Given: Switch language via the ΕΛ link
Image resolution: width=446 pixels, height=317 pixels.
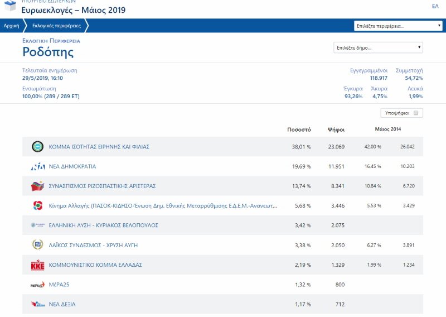Looking at the screenshot, I should 435,6.
